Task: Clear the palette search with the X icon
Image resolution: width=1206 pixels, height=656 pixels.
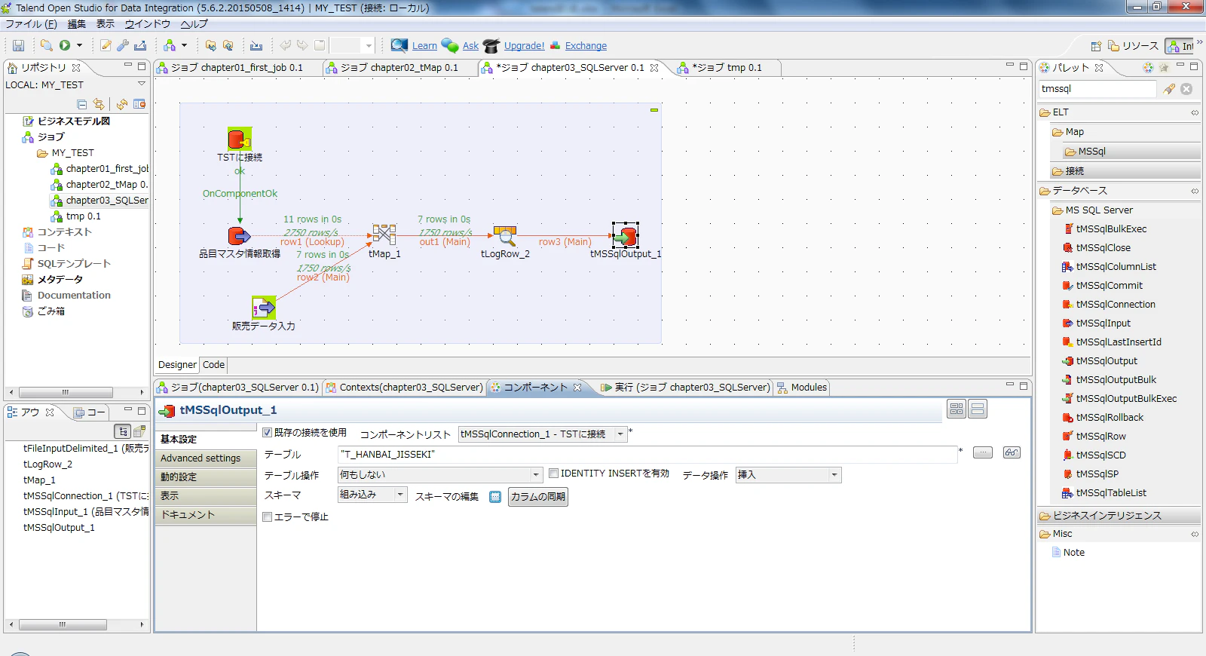Action: tap(1186, 89)
